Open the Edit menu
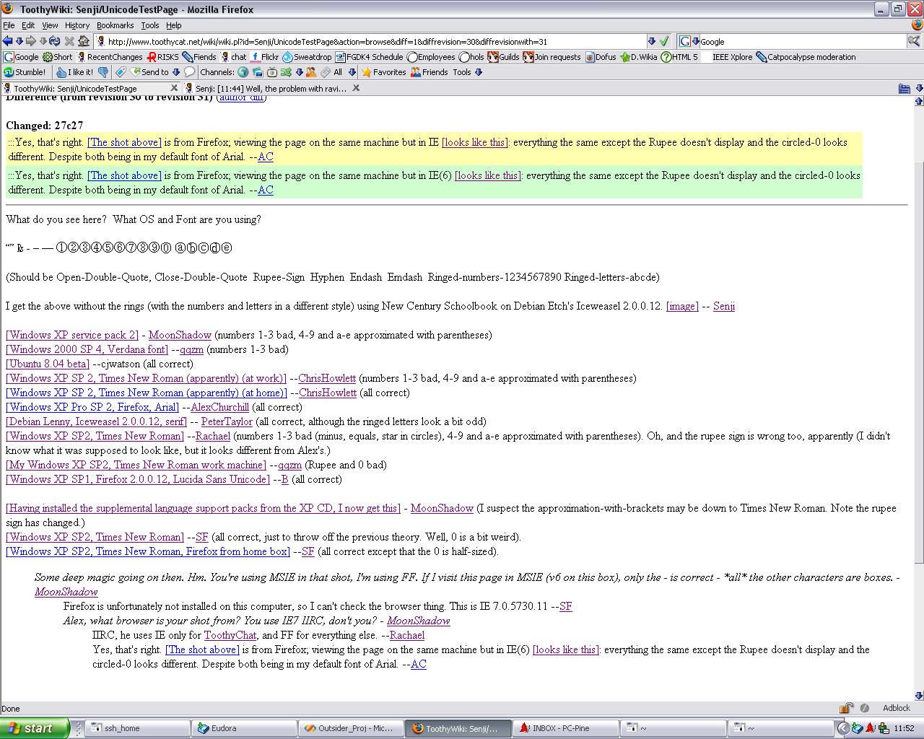Screen dimensions: 924x739 click(28, 25)
